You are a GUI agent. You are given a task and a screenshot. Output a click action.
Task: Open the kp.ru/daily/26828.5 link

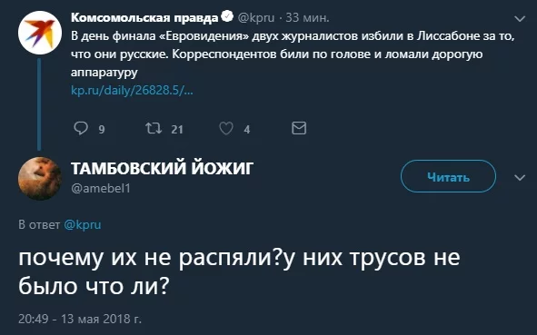[x=132, y=91]
